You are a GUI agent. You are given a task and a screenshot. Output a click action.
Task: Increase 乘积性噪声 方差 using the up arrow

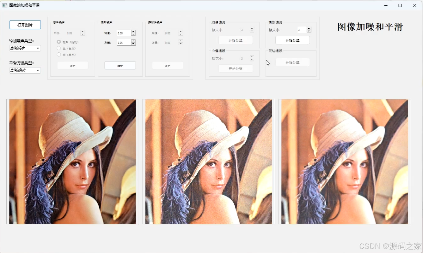[181, 41]
